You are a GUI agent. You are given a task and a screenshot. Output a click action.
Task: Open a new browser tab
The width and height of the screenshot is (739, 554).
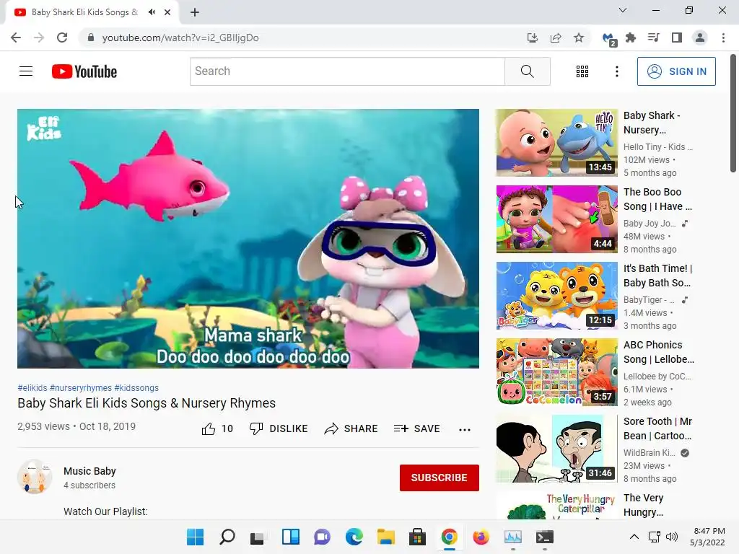195,12
